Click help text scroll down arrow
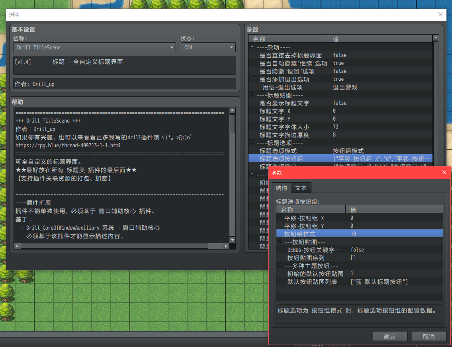The width and height of the screenshot is (452, 347). click(x=232, y=240)
